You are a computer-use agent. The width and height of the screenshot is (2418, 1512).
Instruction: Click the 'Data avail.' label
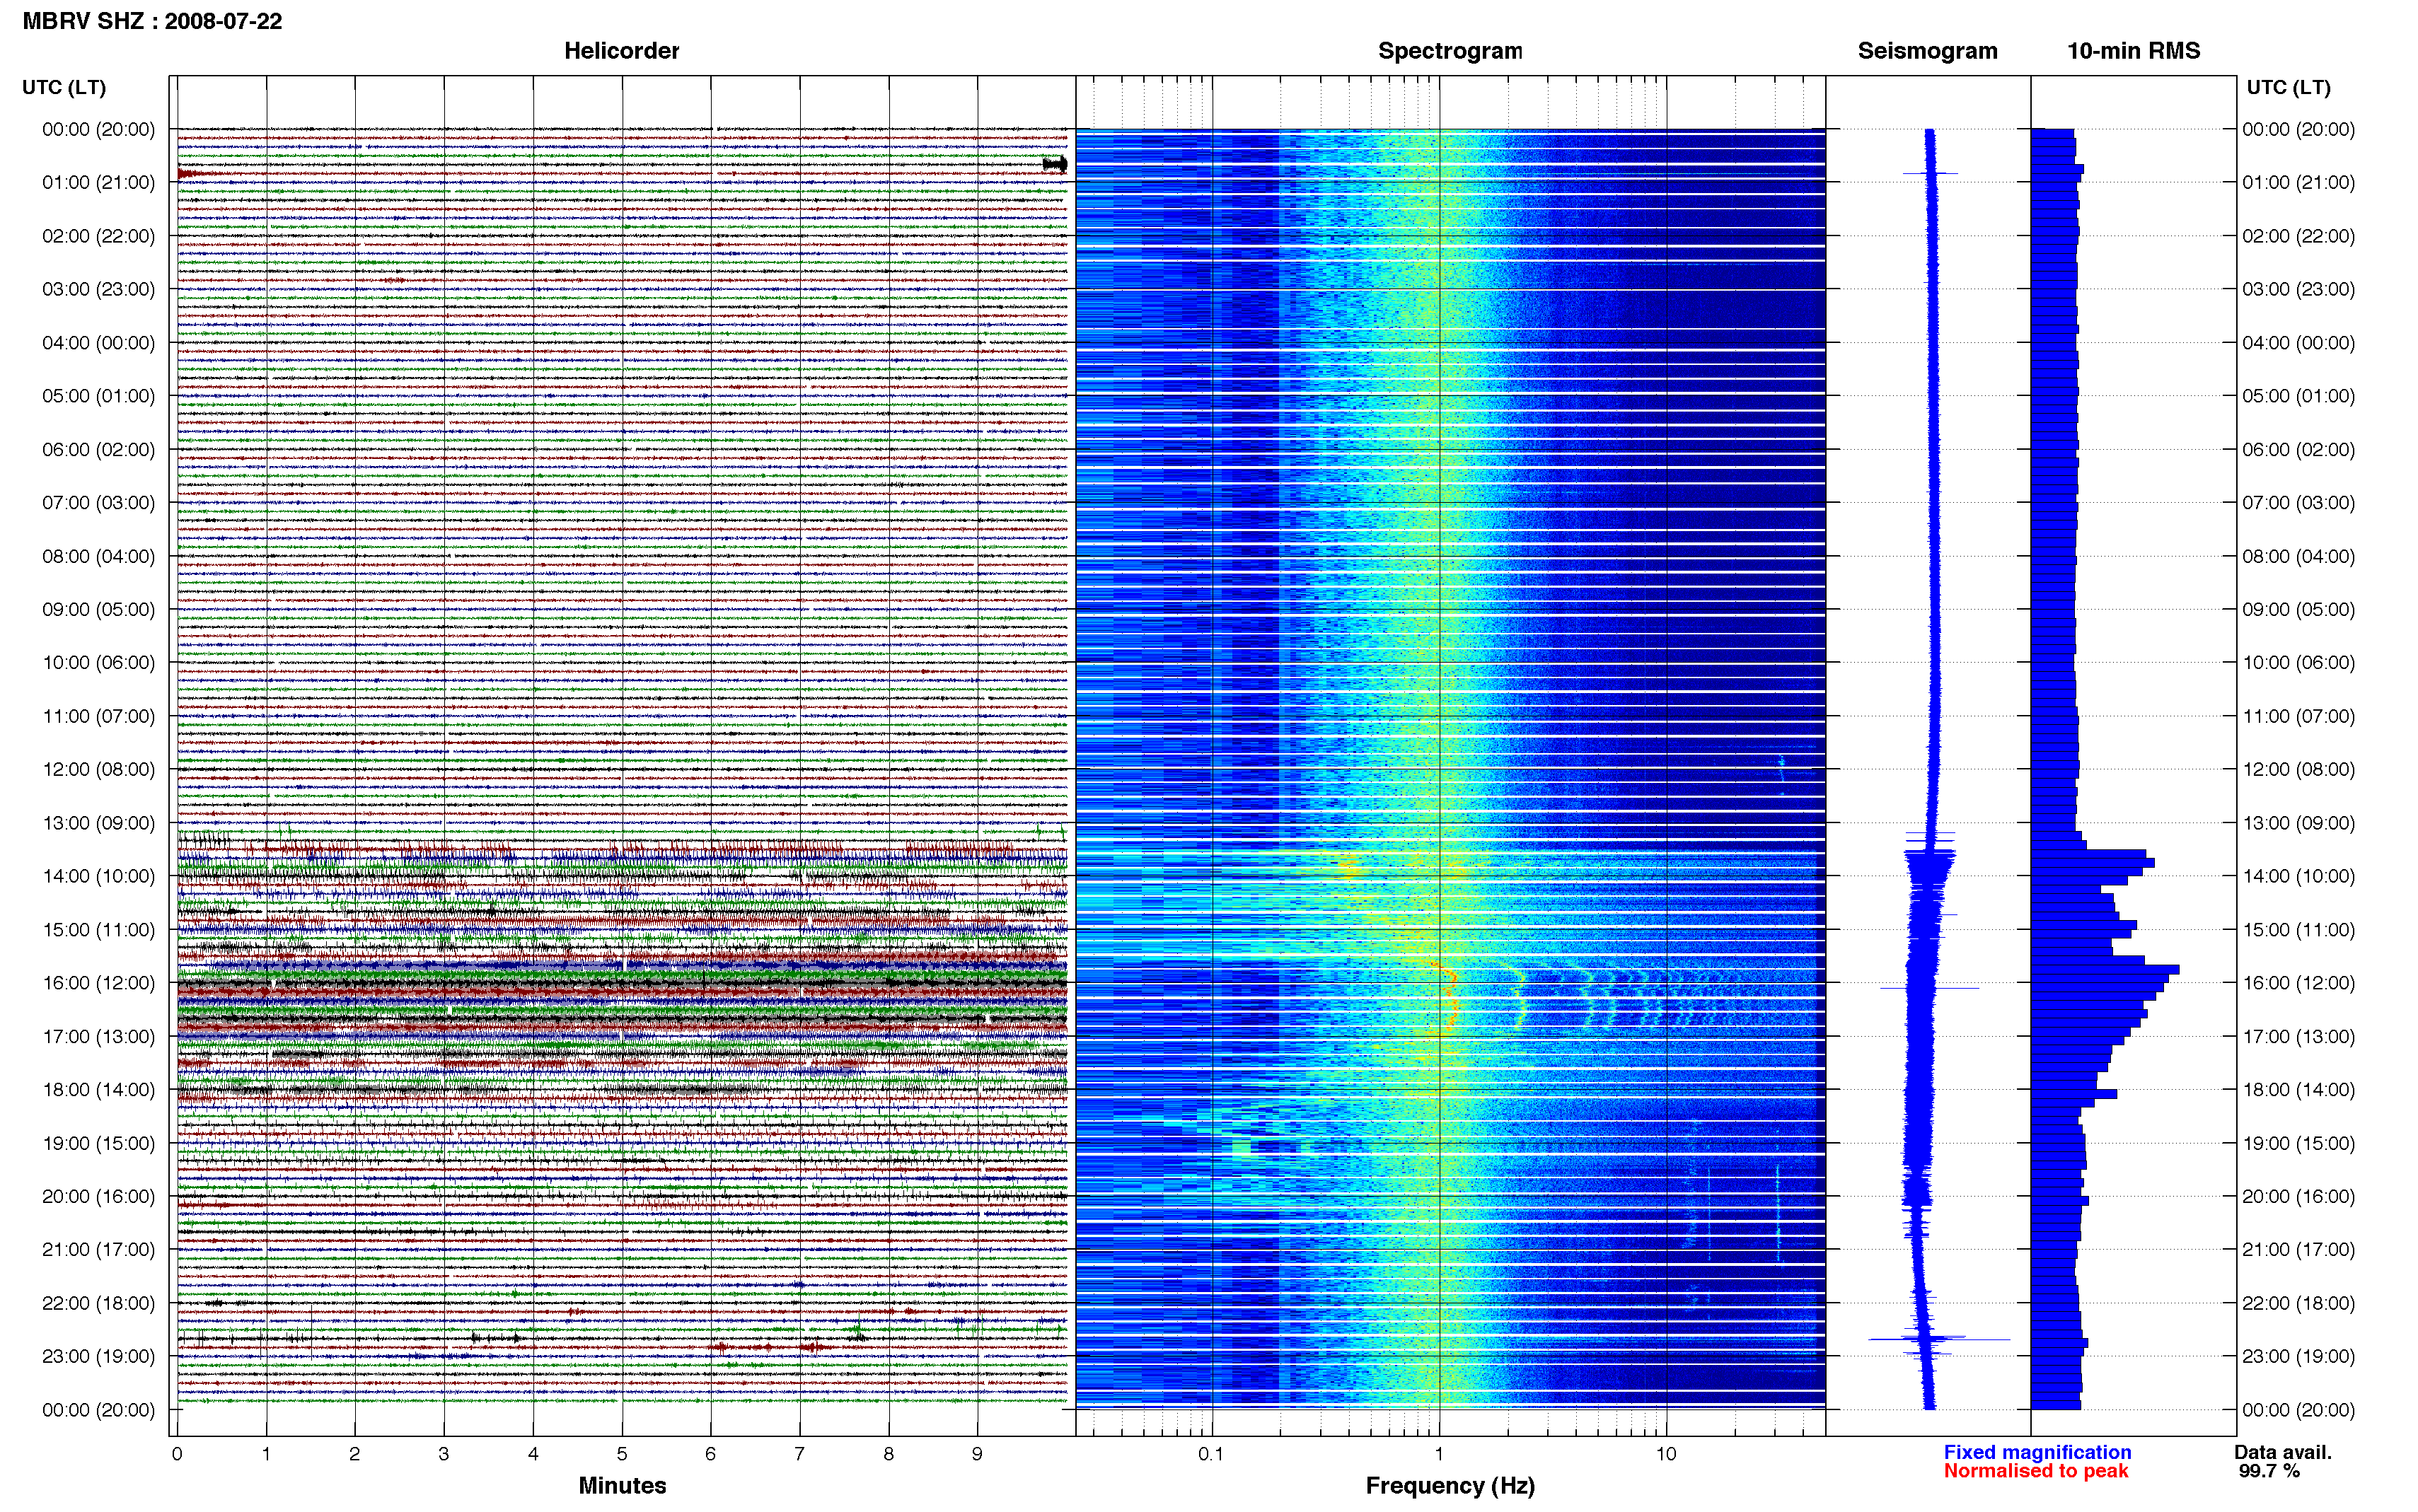point(2283,1453)
